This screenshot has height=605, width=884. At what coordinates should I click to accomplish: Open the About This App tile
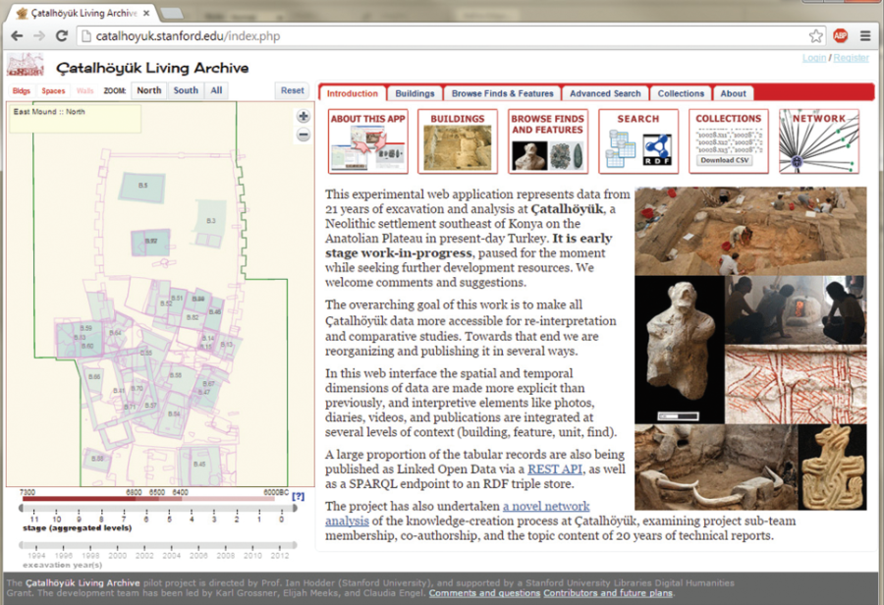[x=367, y=141]
